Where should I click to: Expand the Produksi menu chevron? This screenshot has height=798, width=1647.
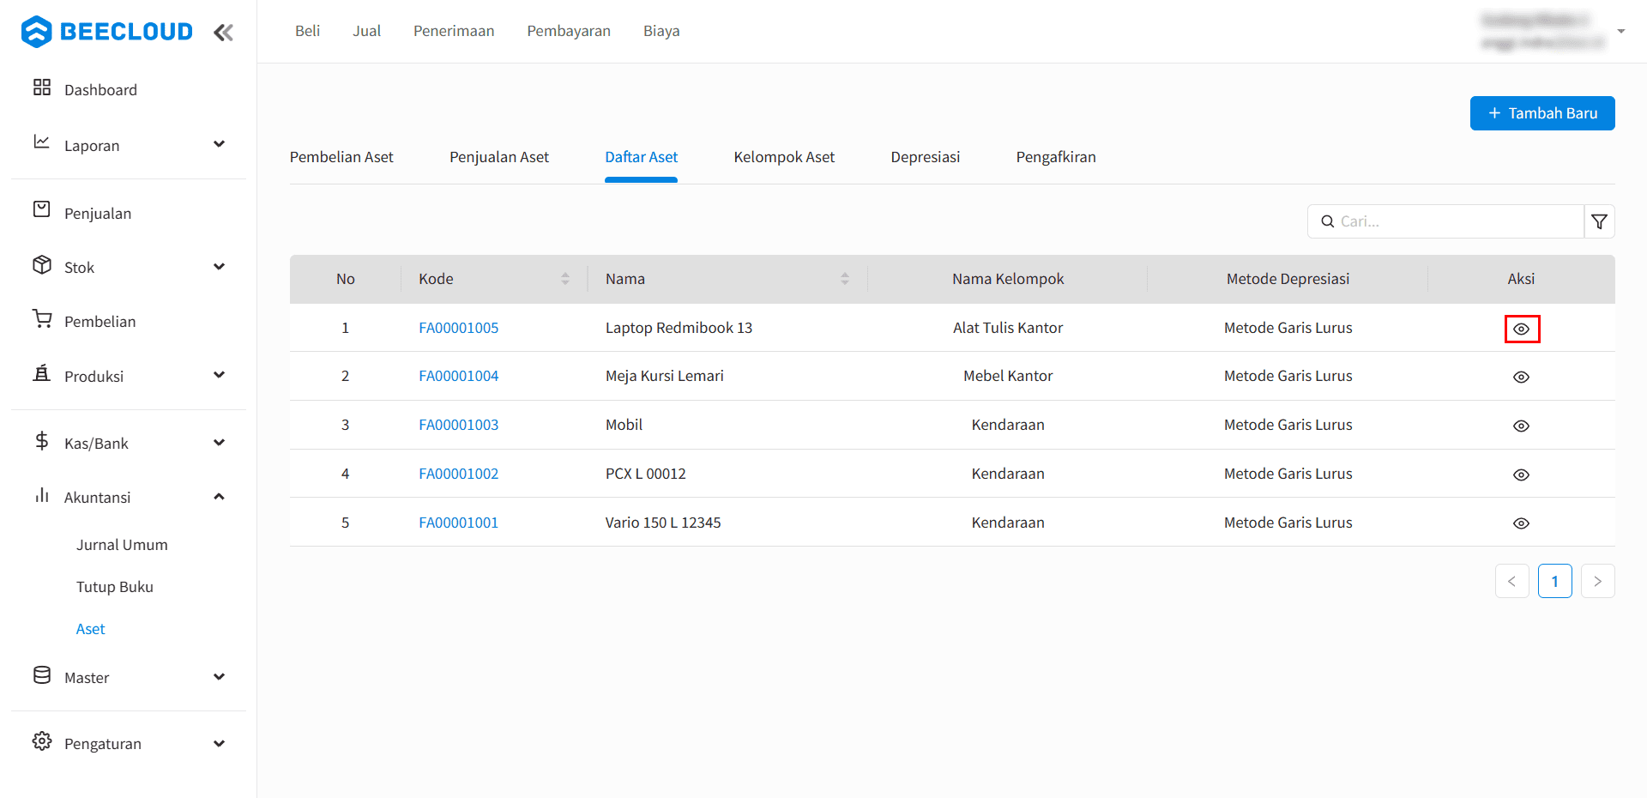coord(220,375)
